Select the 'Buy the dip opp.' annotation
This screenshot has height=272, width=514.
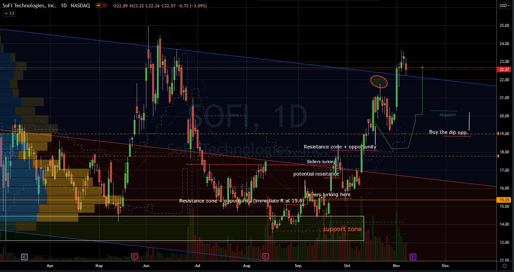448,132
